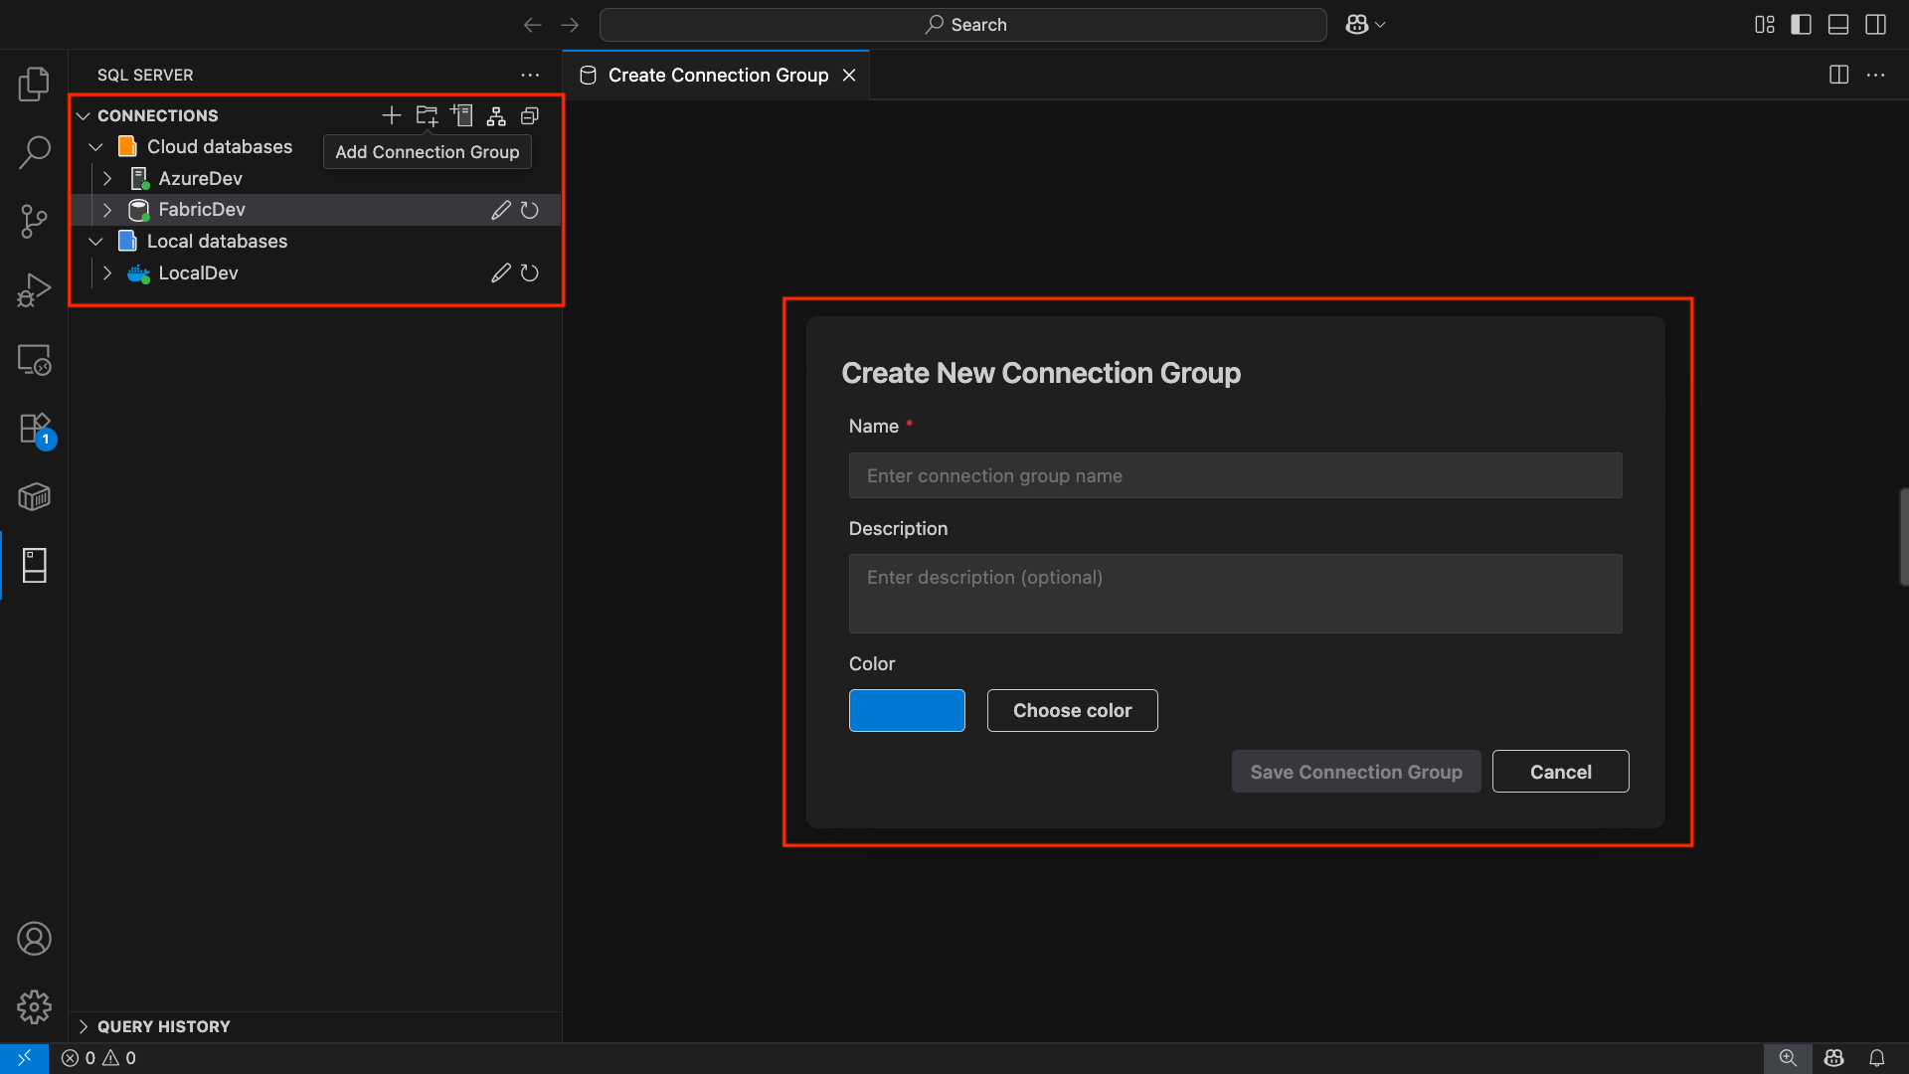Open SQL Server panel more actions menu
This screenshot has height=1074, width=1909.
(530, 75)
